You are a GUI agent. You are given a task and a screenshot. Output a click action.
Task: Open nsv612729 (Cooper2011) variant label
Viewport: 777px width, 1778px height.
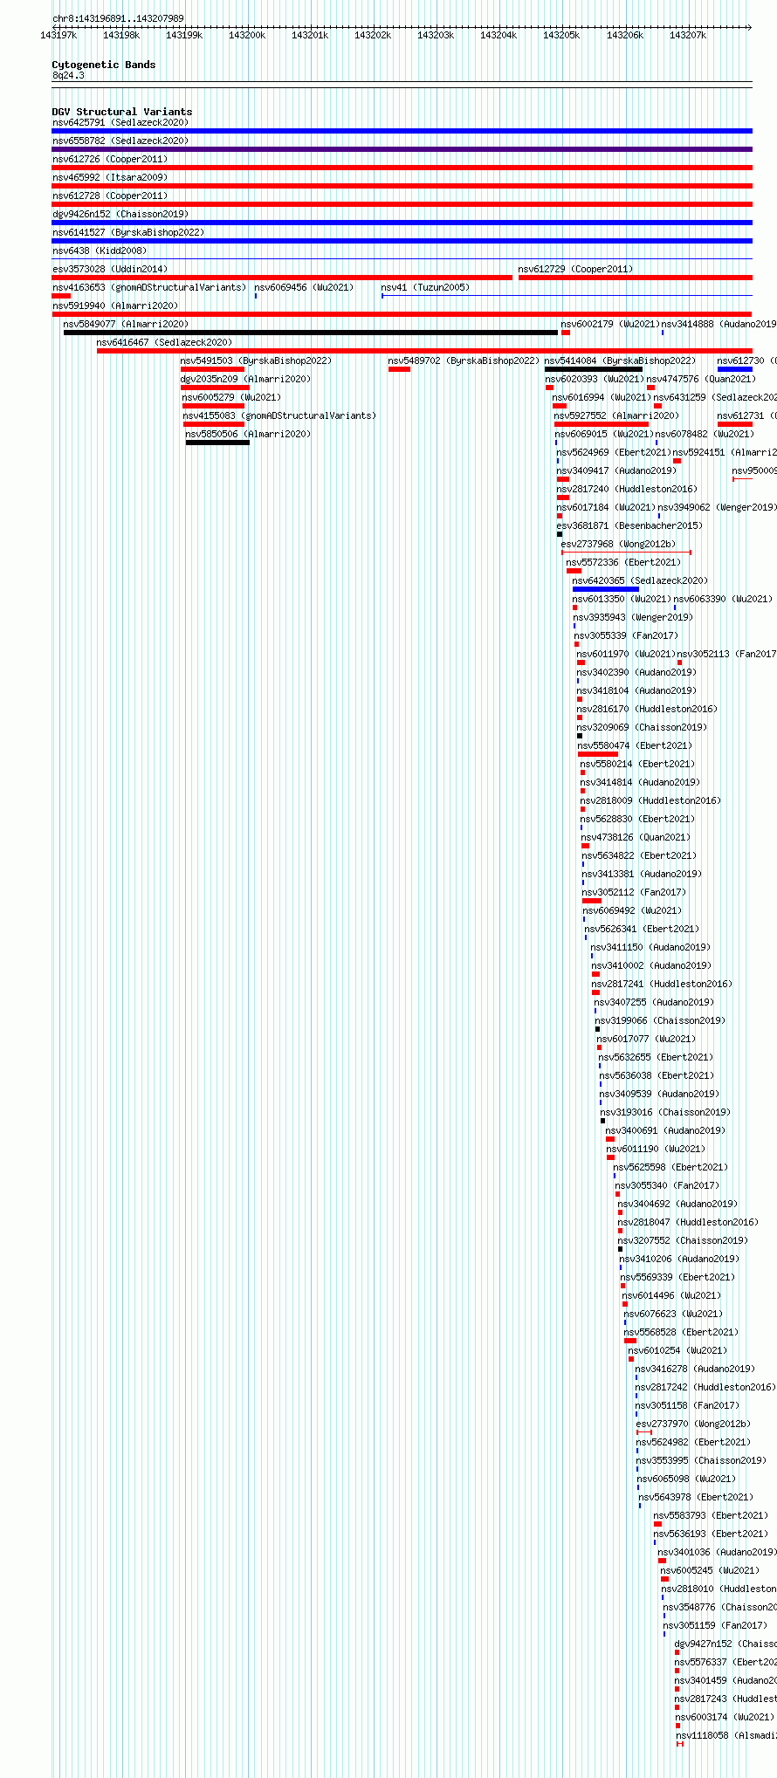pyautogui.click(x=576, y=269)
